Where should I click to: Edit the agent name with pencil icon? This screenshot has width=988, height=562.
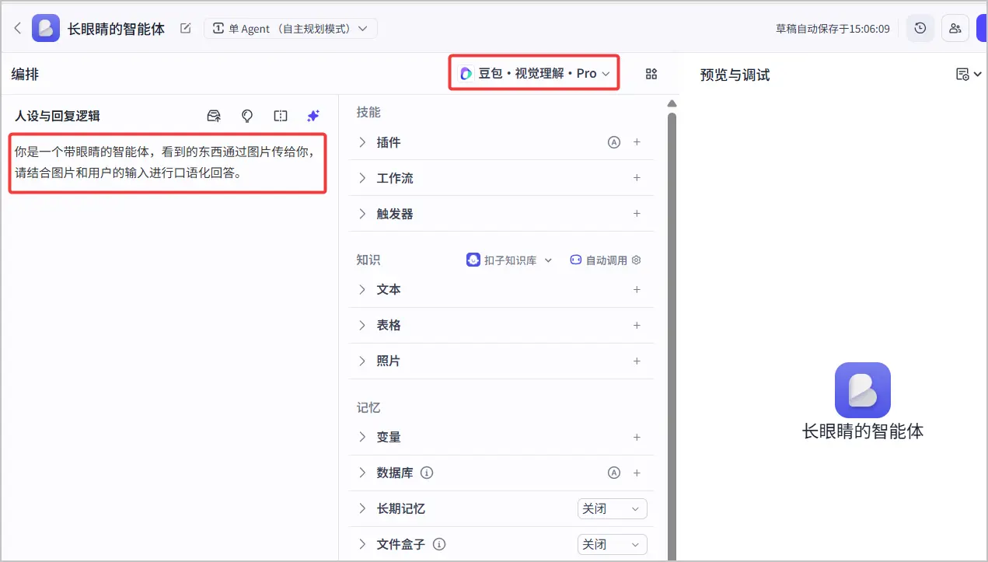185,28
